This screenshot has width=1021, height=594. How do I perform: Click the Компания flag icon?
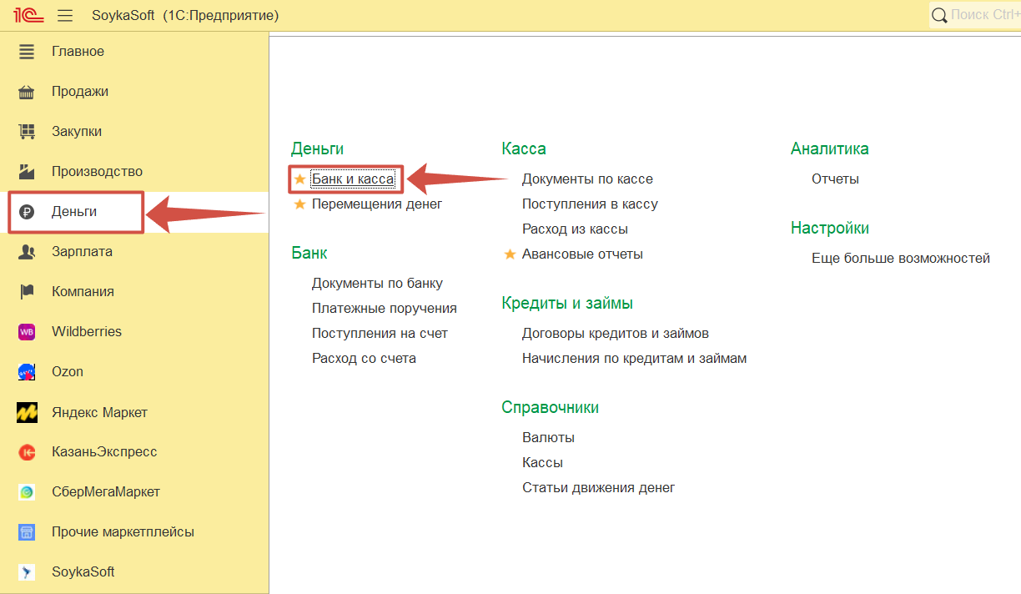[27, 292]
